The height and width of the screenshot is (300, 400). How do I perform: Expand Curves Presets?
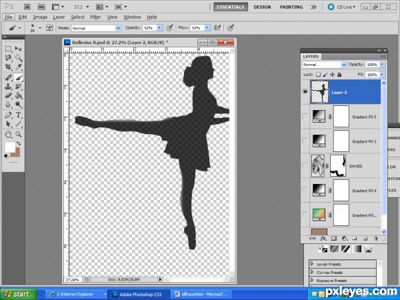pos(312,272)
